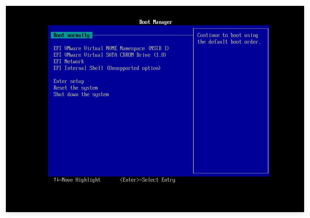310x218 pixels.
Task: Click the <Enter>=Select Entry hint
Action: (147, 180)
